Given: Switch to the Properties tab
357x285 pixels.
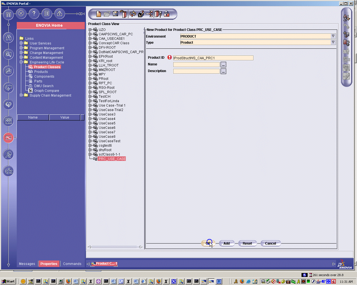Looking at the screenshot, I should click(x=49, y=264).
